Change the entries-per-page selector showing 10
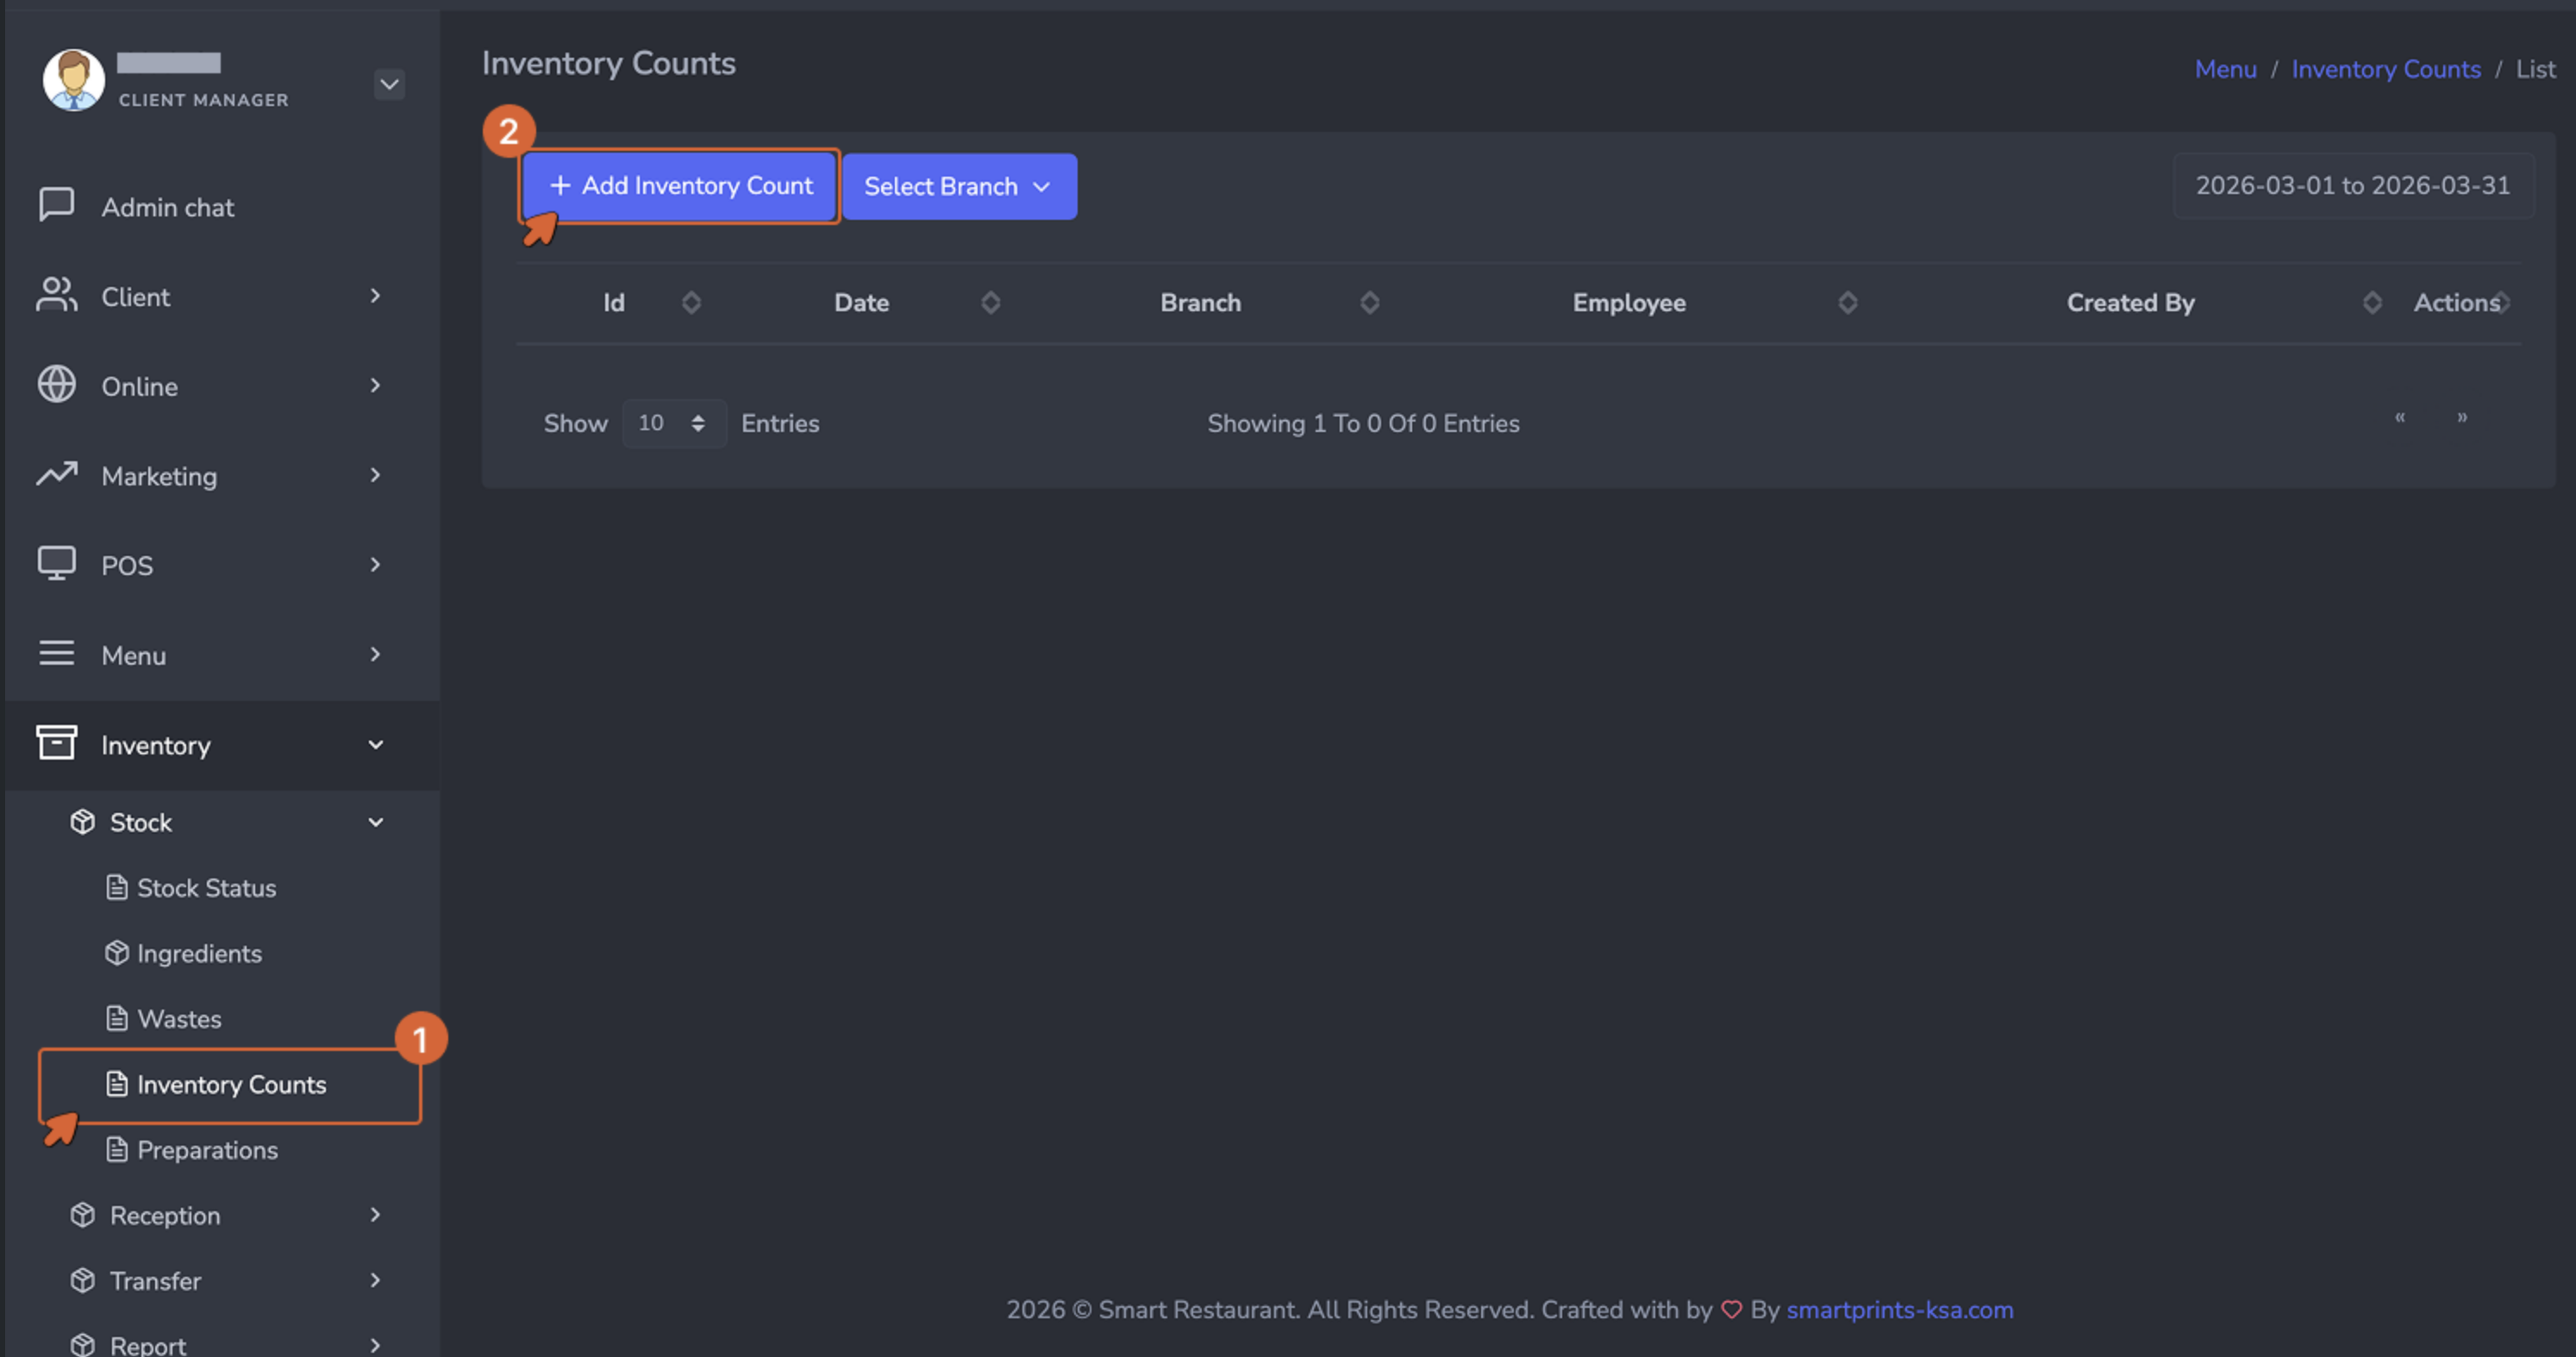The image size is (2576, 1357). point(673,423)
